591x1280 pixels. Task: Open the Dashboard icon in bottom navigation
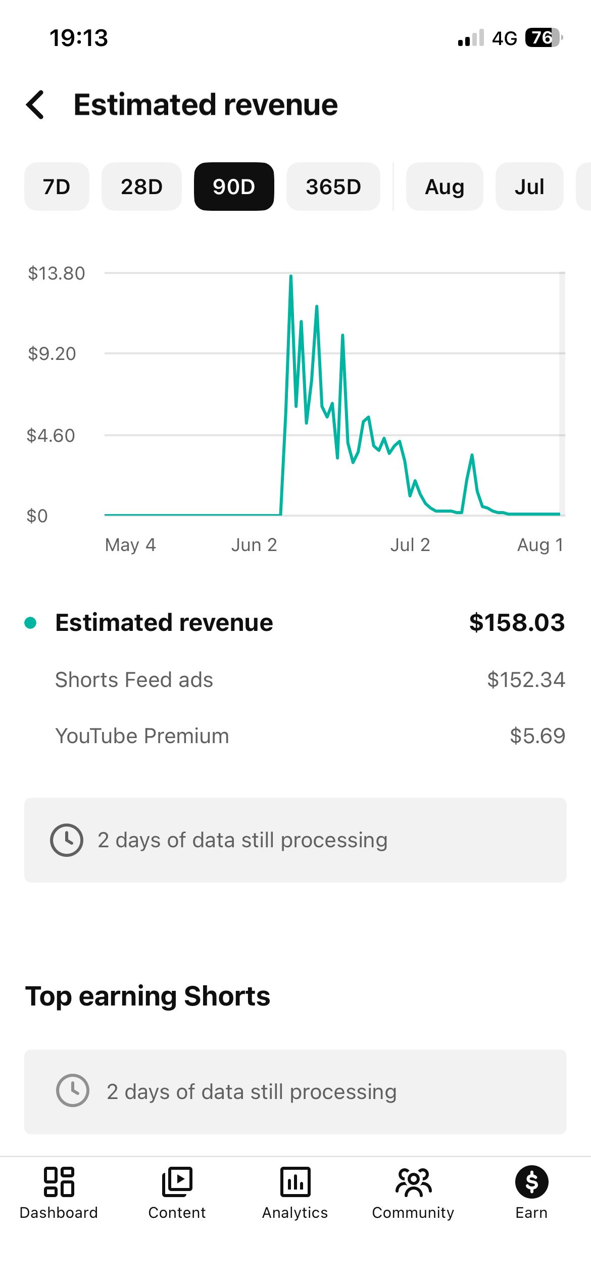(59, 1182)
